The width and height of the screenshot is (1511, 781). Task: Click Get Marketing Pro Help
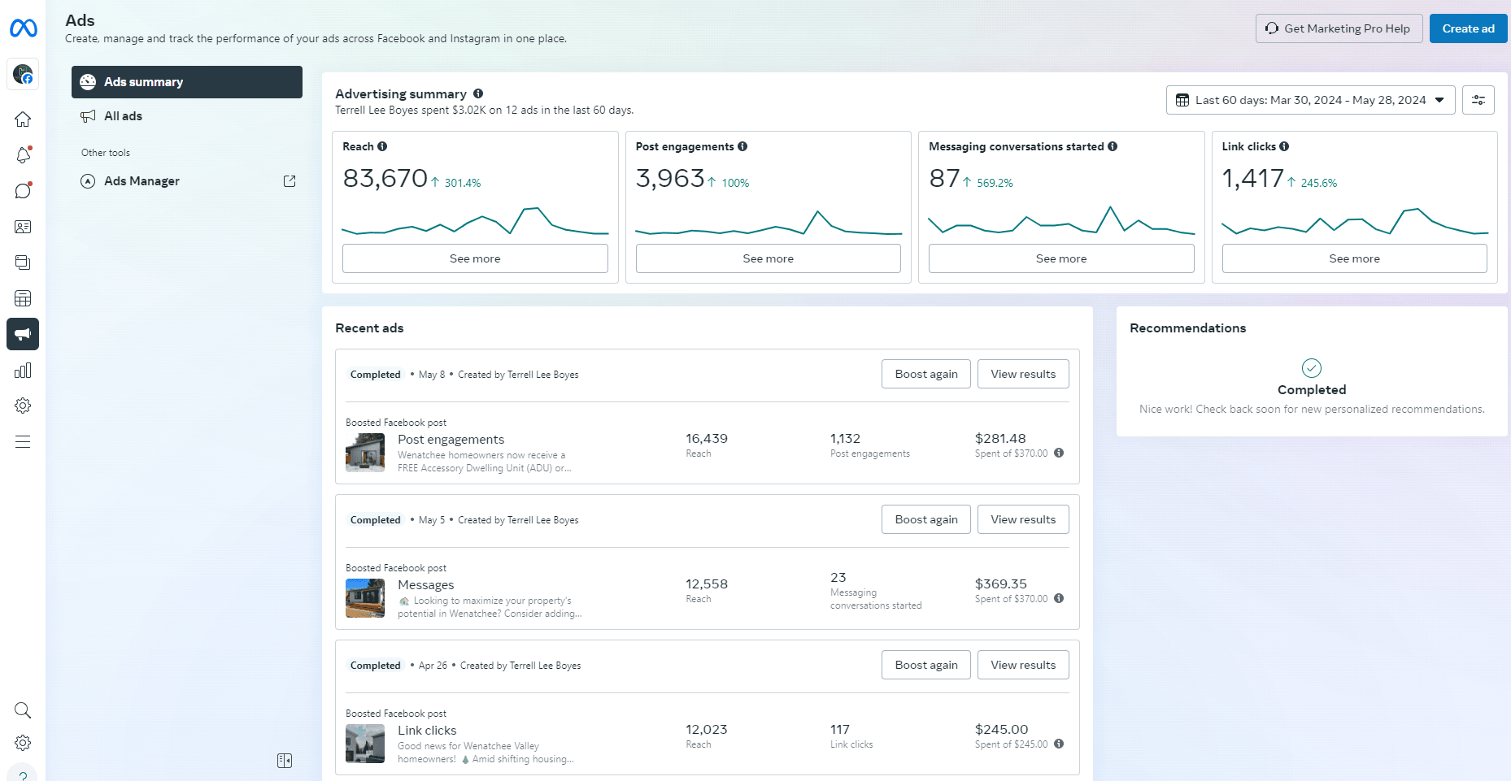(x=1339, y=28)
